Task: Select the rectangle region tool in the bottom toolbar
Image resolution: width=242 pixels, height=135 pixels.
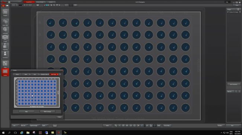Action: (127, 125)
